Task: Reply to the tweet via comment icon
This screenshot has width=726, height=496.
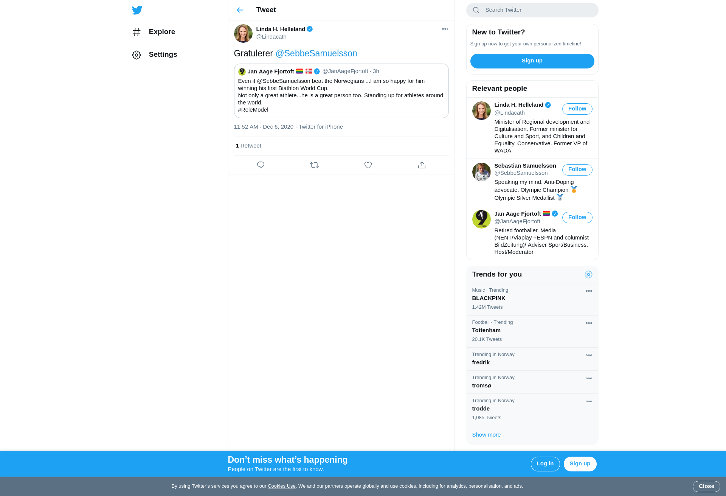Action: (x=261, y=165)
